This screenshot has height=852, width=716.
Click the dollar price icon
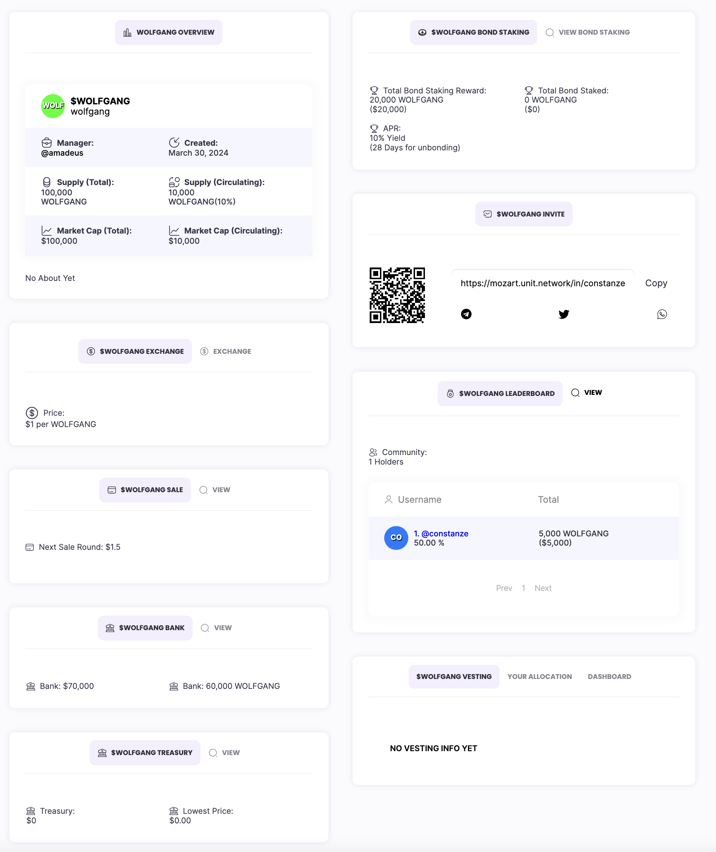pyautogui.click(x=32, y=413)
